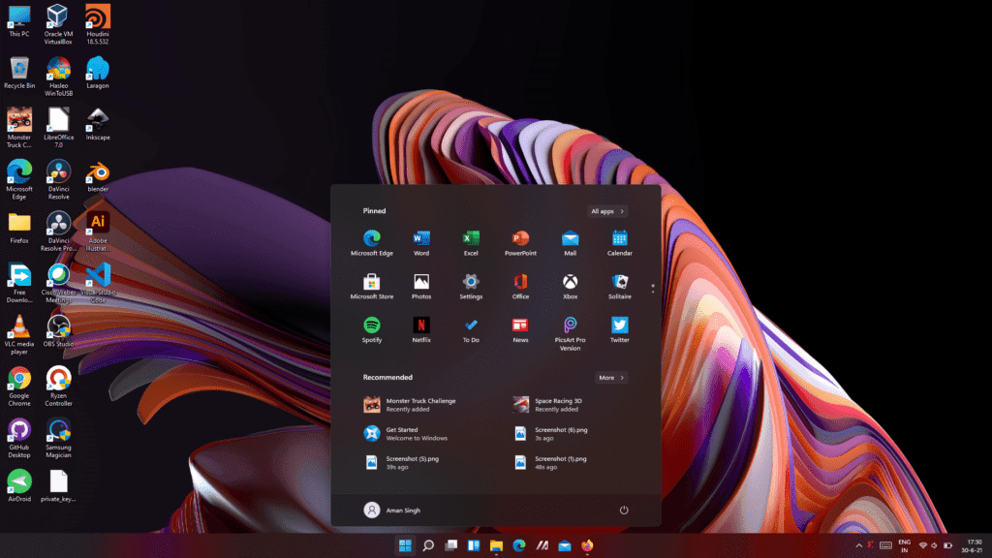Launch Xbox from pinned apps
992x558 pixels.
click(x=570, y=287)
